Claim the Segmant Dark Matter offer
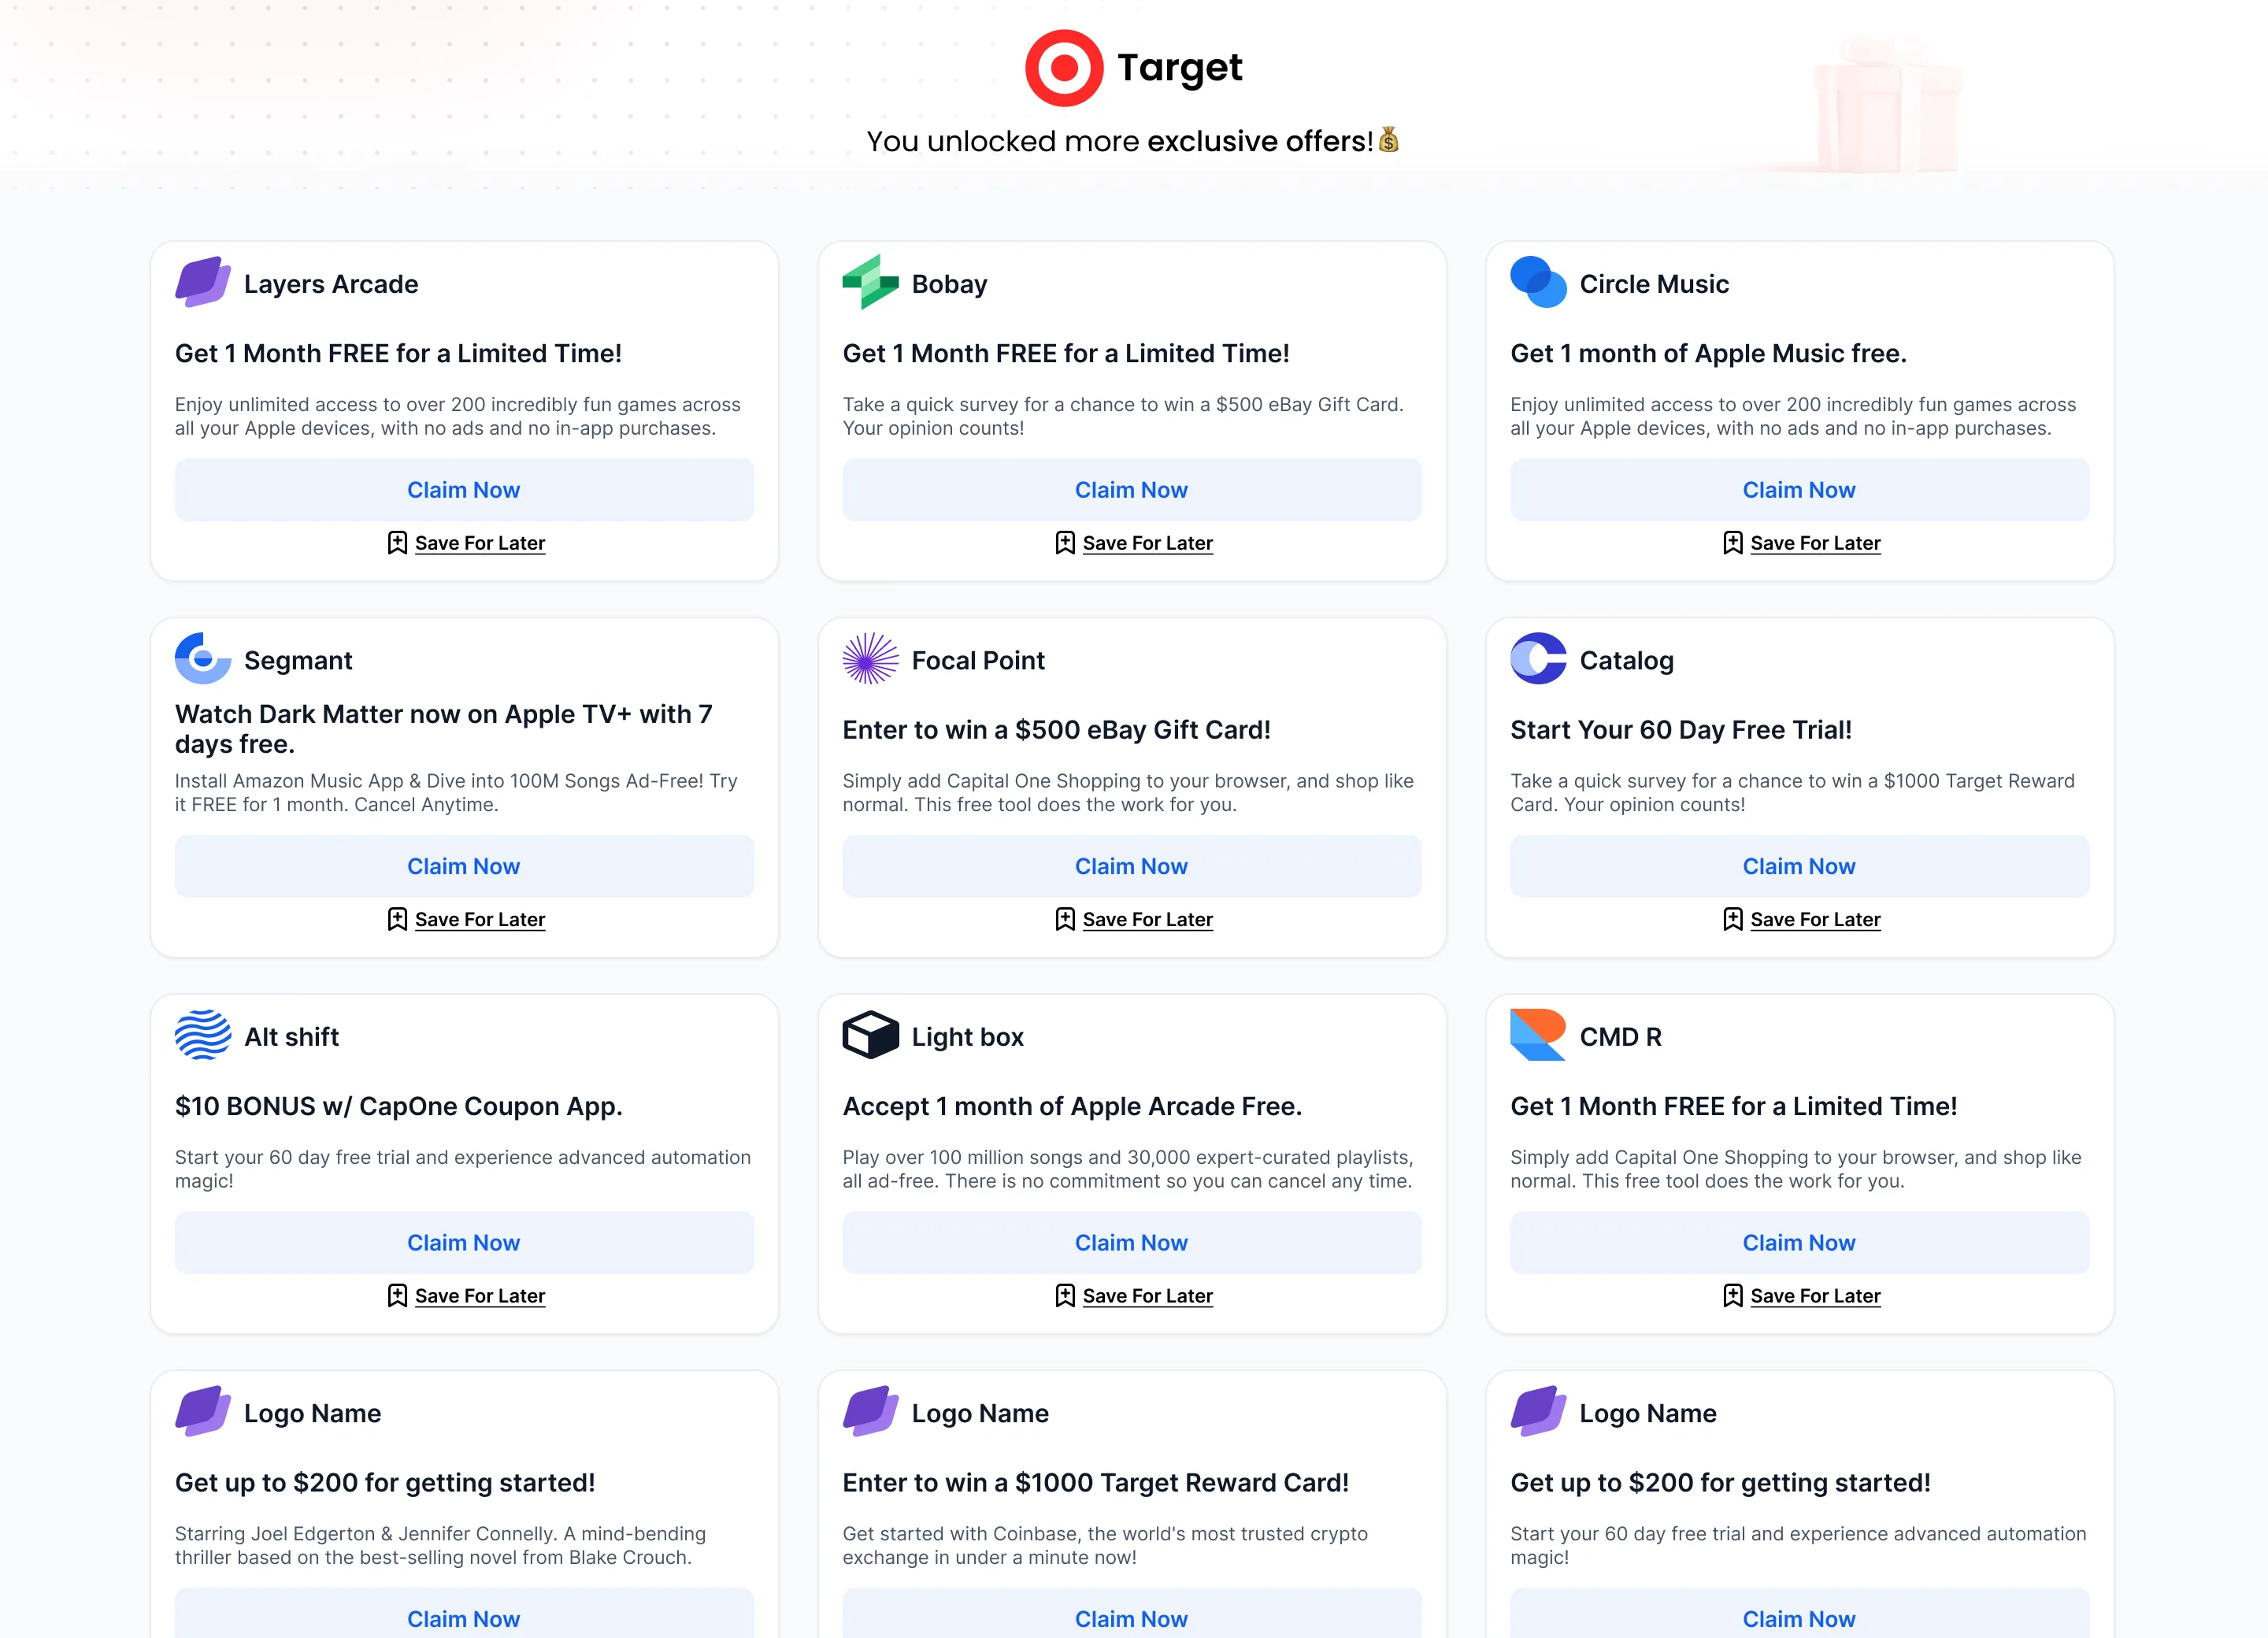Viewport: 2268px width, 1638px height. (464, 866)
